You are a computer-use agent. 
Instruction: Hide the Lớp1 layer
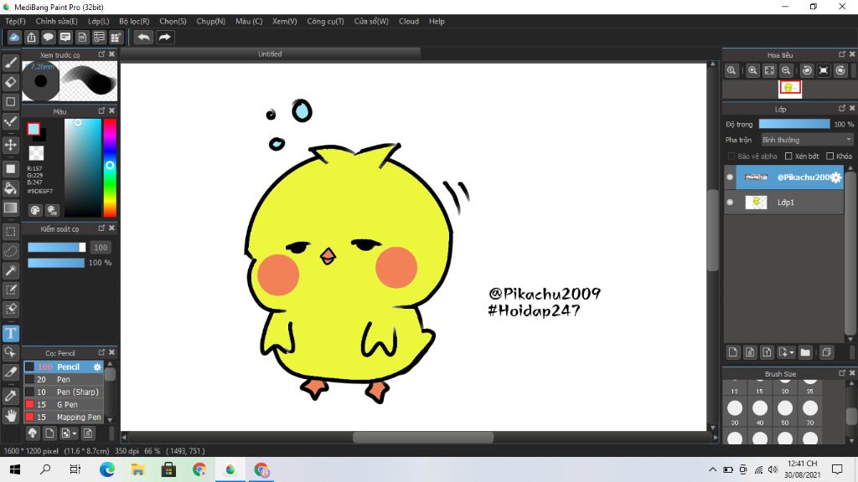click(x=730, y=203)
